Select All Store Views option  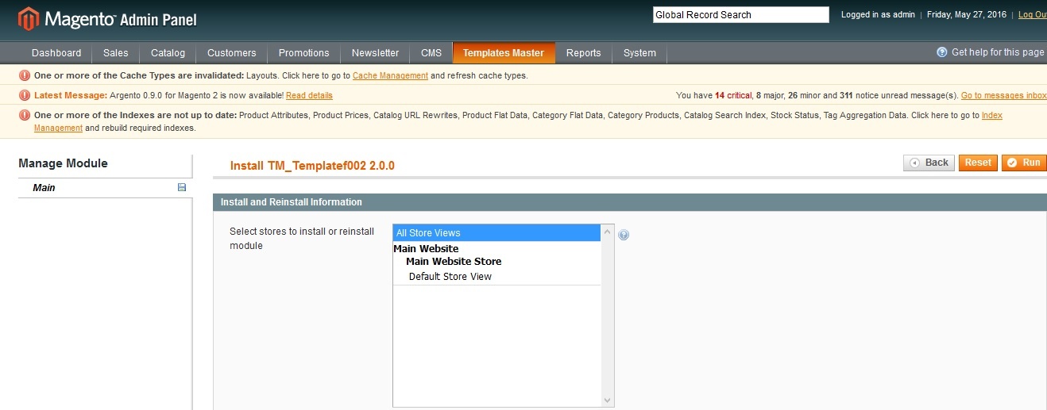click(496, 233)
